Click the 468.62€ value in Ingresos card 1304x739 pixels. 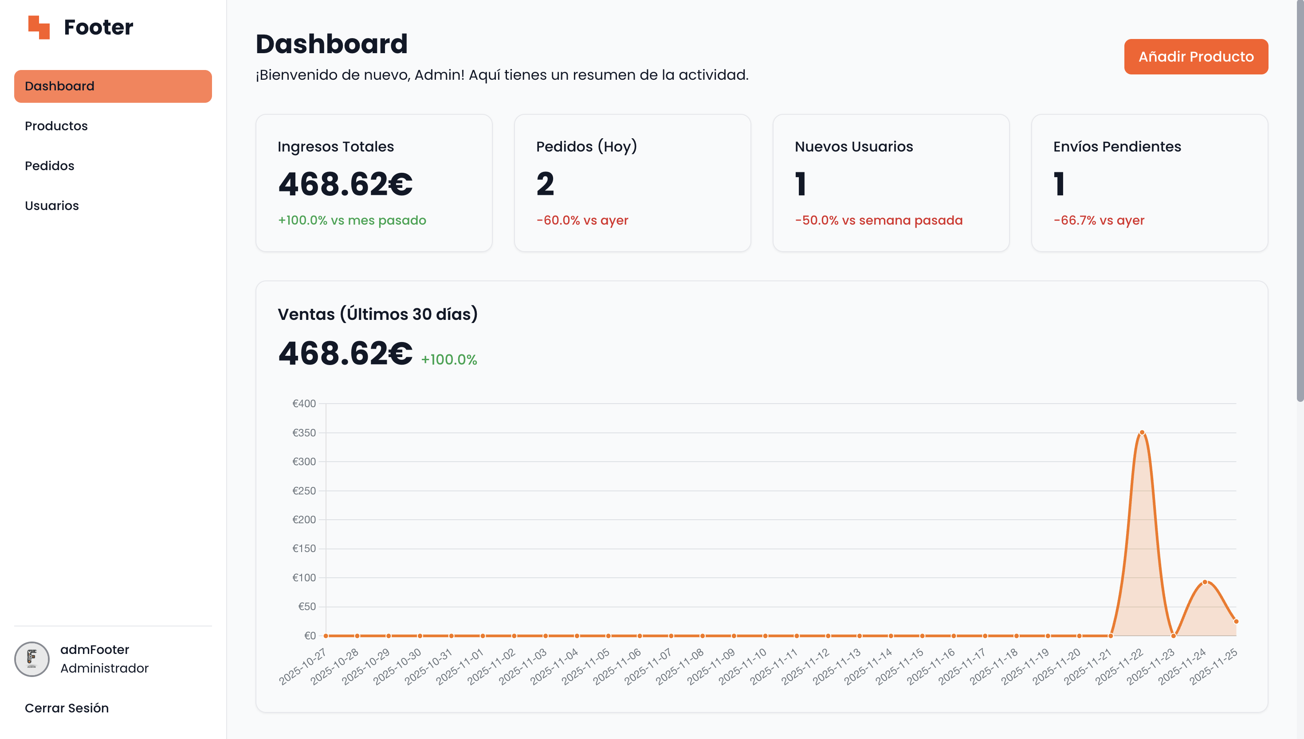(x=346, y=184)
